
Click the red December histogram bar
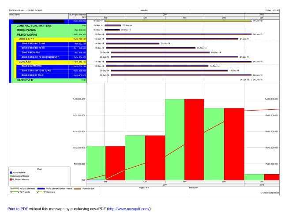point(234,144)
